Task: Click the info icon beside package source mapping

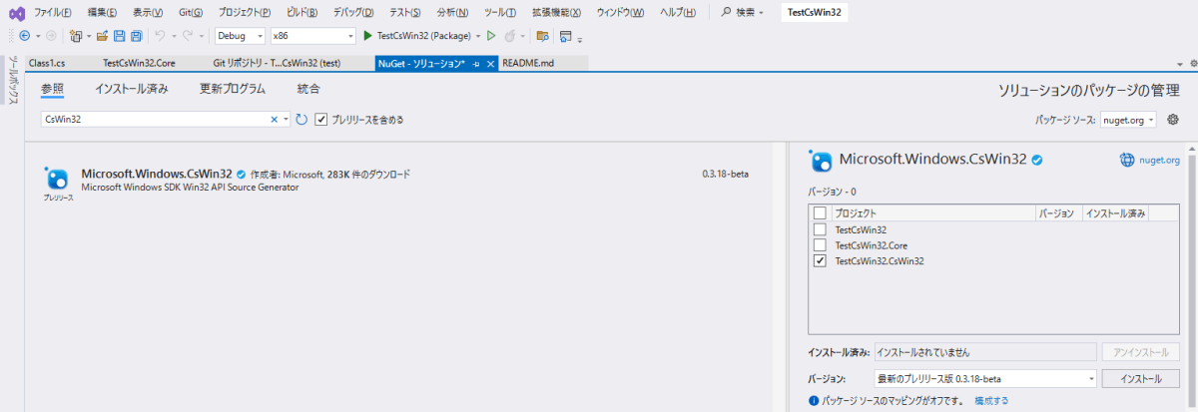Action: [x=814, y=400]
